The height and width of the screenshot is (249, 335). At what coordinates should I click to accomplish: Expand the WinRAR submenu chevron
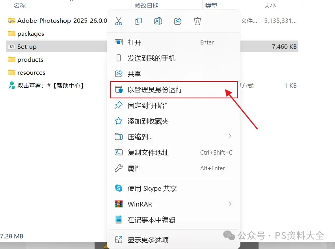(230, 204)
